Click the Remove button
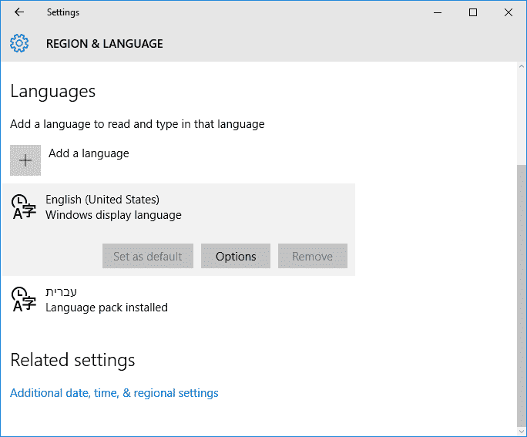The image size is (527, 437). pos(313,256)
